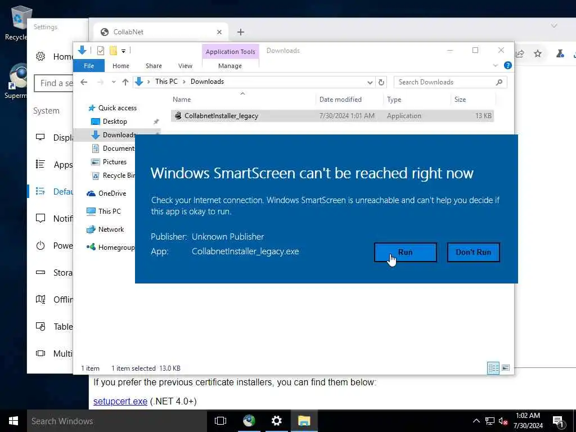Open the Action Center notification icon

(x=559, y=422)
